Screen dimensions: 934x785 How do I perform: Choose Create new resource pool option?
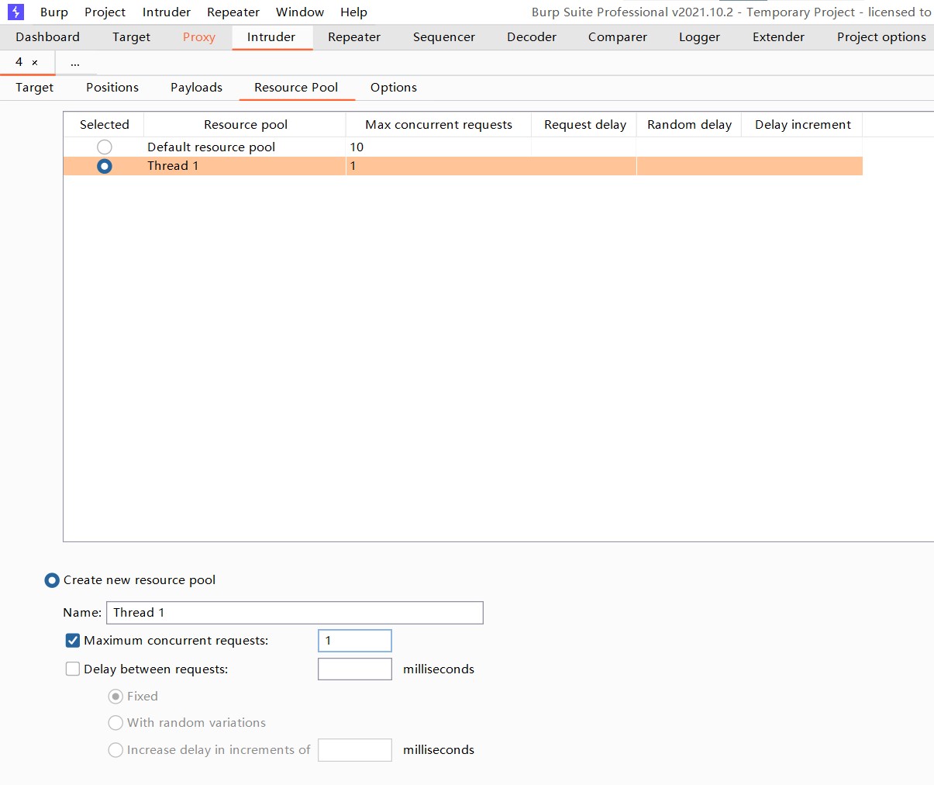[x=52, y=580]
